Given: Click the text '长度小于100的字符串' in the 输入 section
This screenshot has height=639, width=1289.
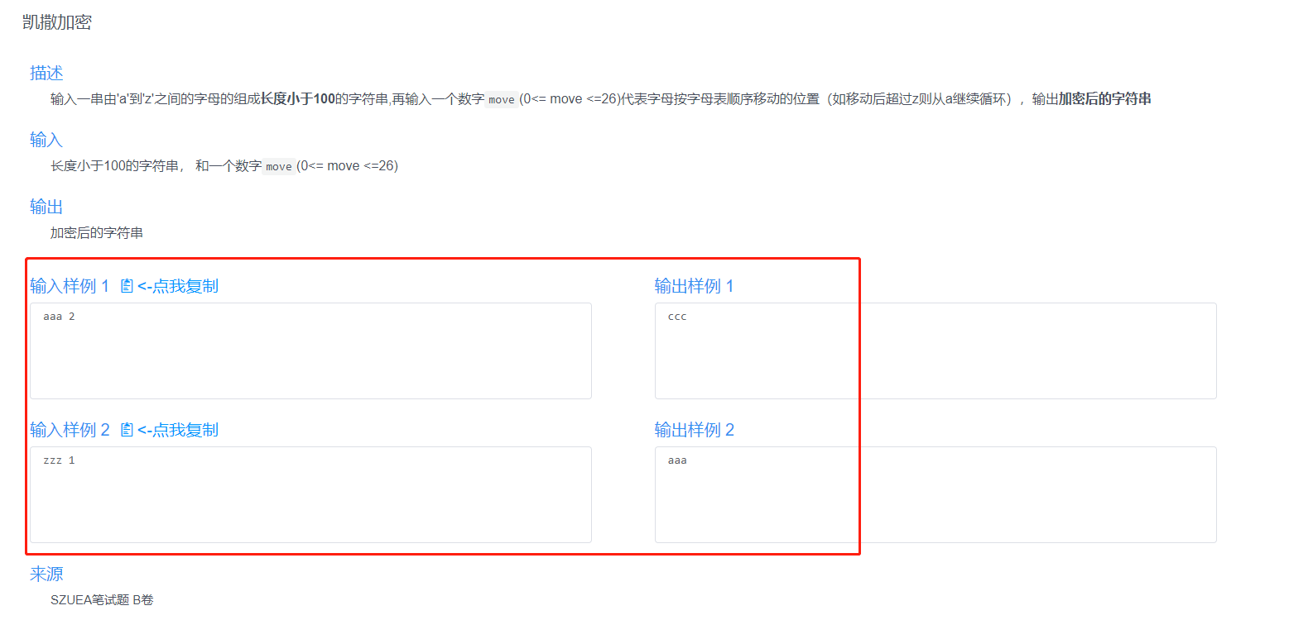Looking at the screenshot, I should [x=115, y=166].
